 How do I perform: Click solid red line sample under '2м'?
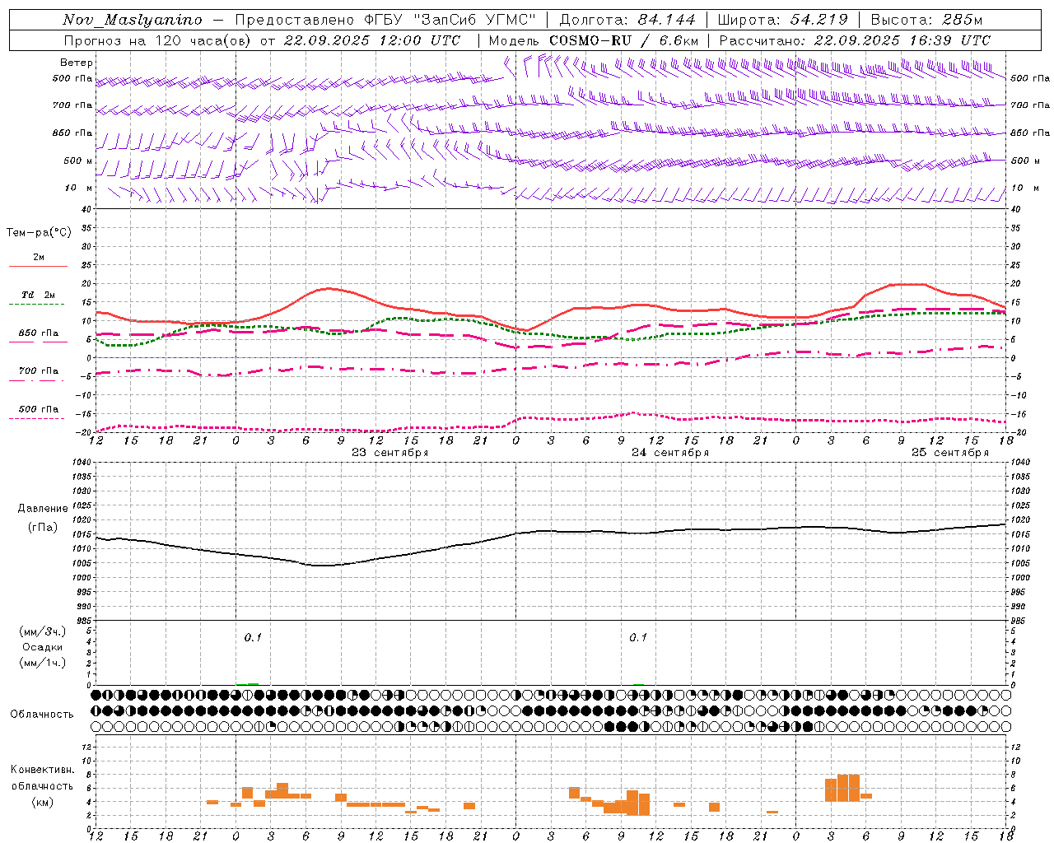(x=38, y=267)
